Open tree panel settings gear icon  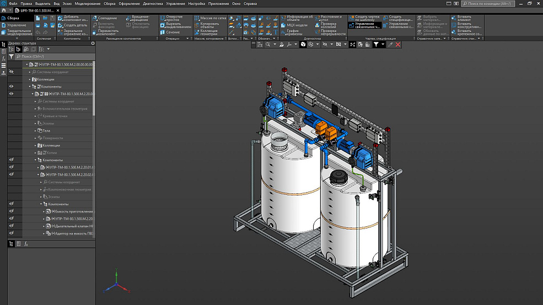click(x=93, y=43)
